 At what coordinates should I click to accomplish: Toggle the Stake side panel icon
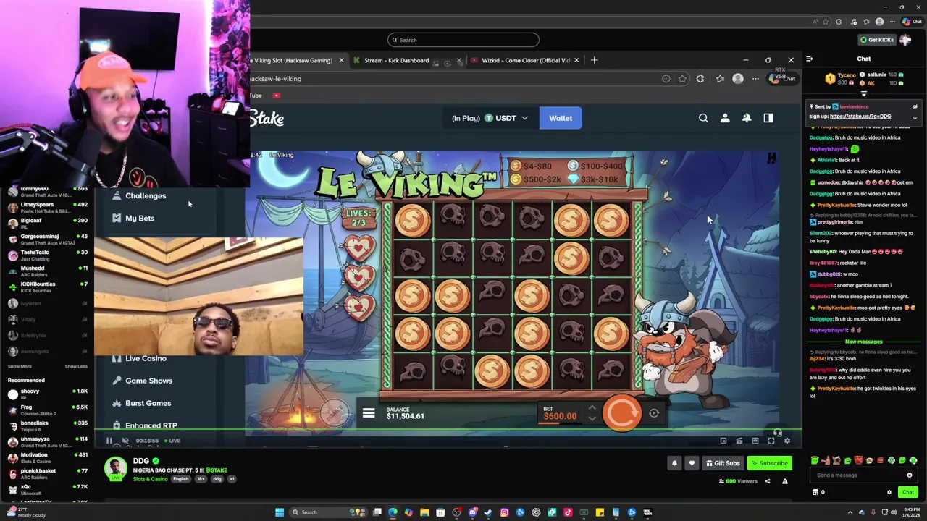[x=768, y=118]
